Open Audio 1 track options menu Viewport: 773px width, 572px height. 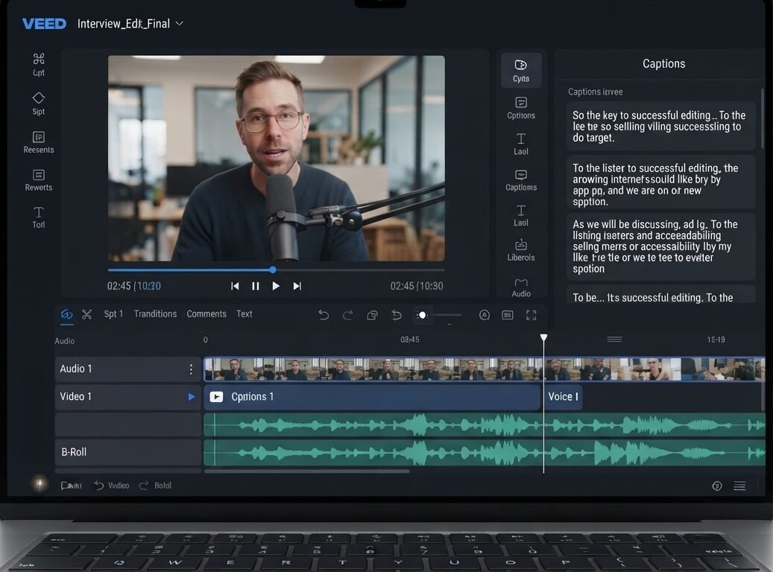[x=191, y=369]
